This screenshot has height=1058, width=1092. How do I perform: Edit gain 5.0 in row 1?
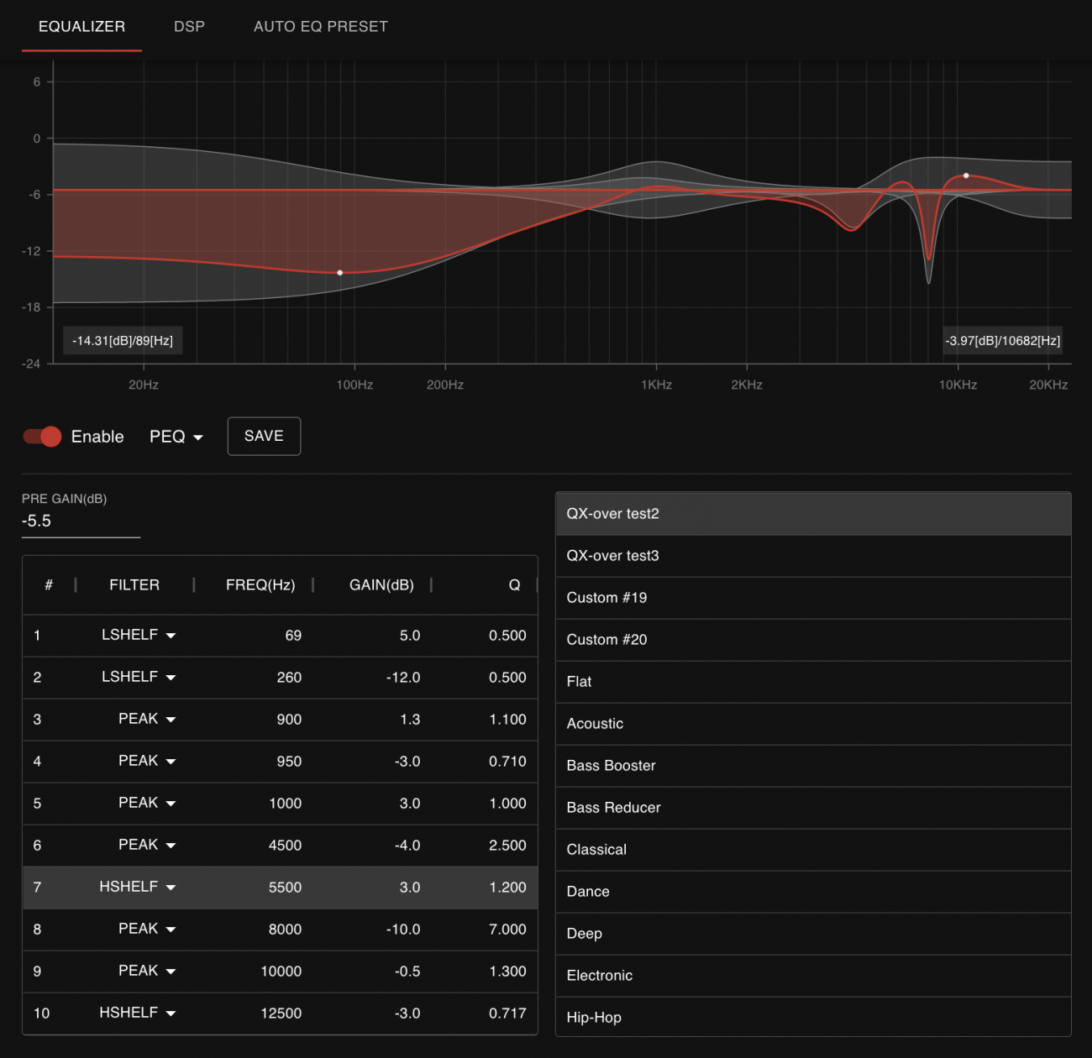click(410, 636)
